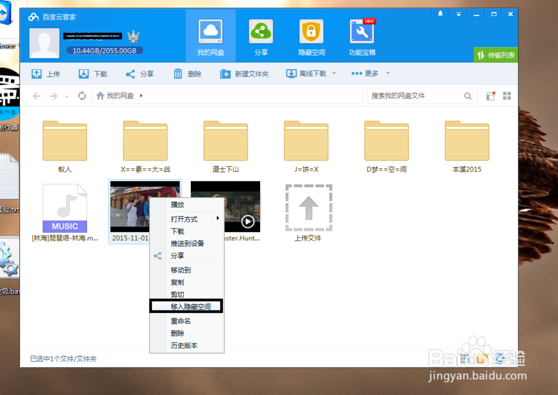Click 播放 in the context menu
The image size is (558, 395).
coord(177,204)
